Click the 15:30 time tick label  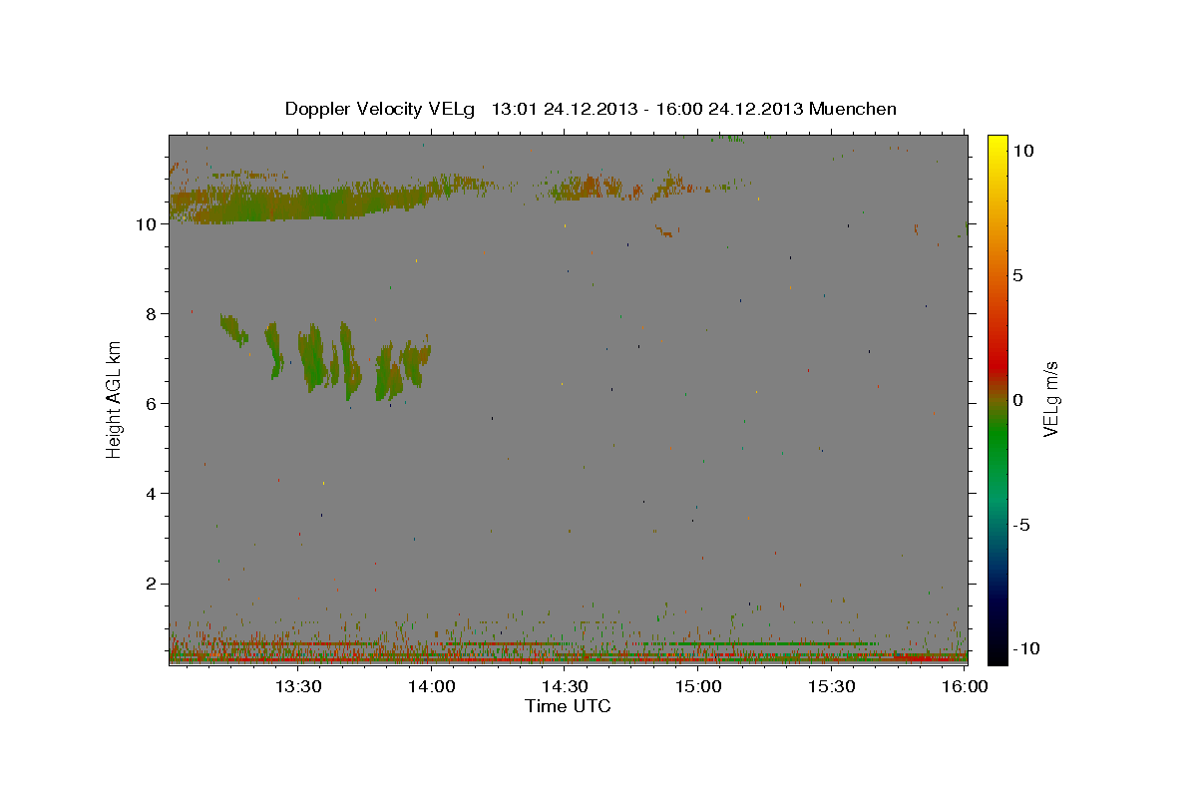[832, 686]
